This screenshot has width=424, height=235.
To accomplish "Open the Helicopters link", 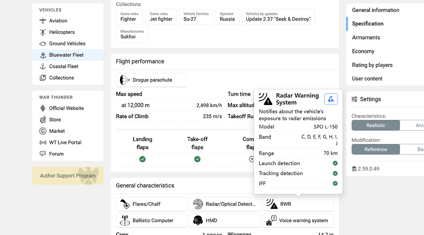I will (x=61, y=32).
